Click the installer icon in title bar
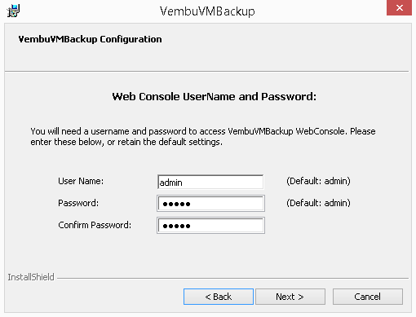The height and width of the screenshot is (317, 416). 13,11
